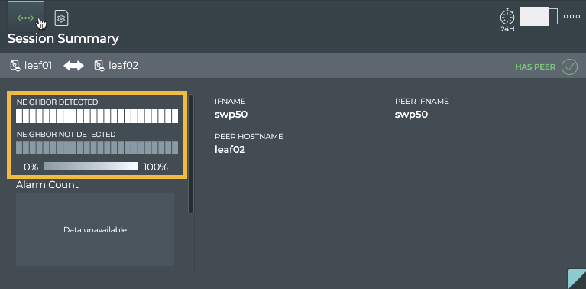Open the card size selector box
Screen dimensions: 586x289
[538, 17]
